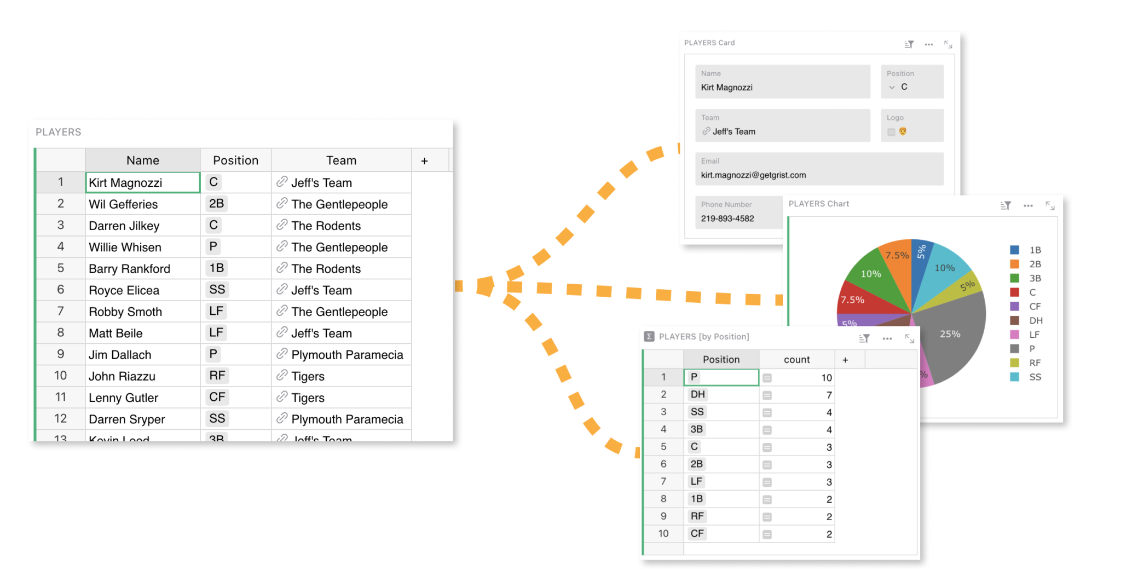Viewport: 1121px width, 587px height.
Task: Expand the PLAYERS Chart widget
Action: tap(1050, 205)
